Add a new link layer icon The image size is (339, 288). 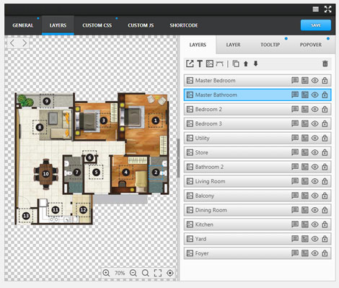(x=190, y=64)
